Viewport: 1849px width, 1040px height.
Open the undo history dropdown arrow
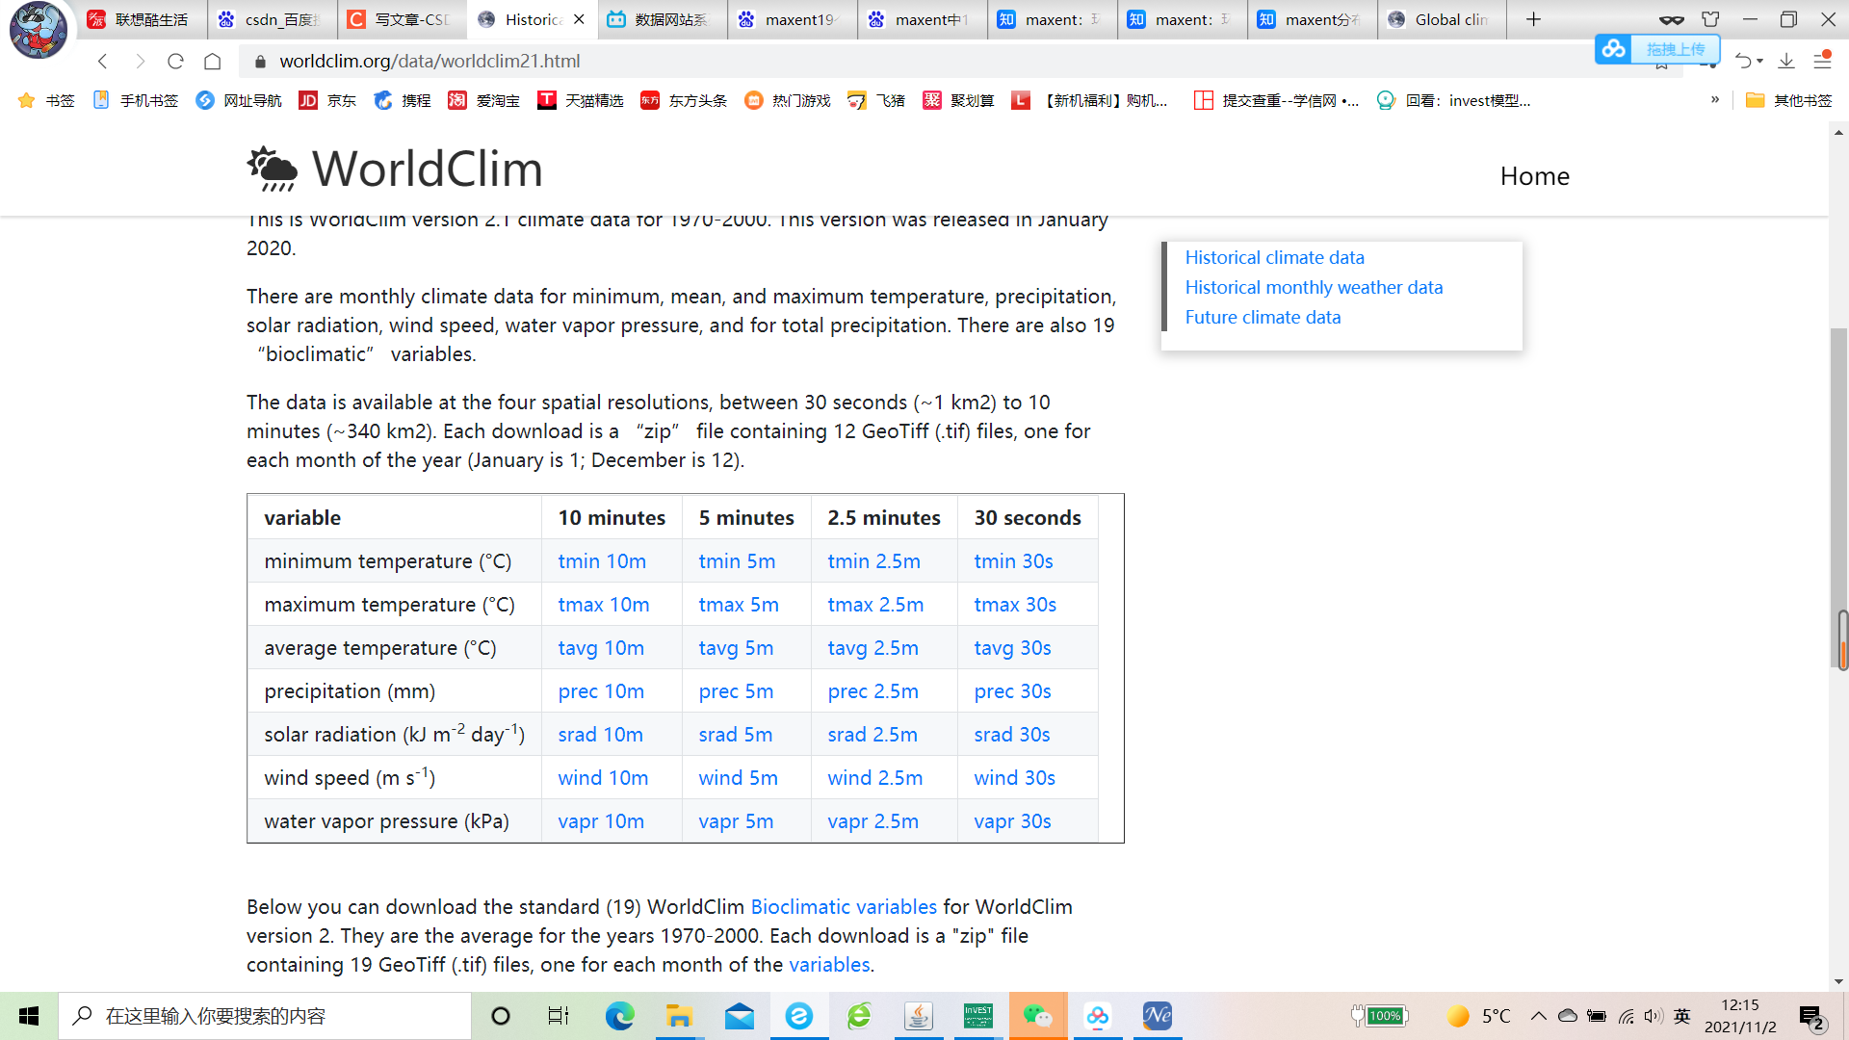point(1758,61)
